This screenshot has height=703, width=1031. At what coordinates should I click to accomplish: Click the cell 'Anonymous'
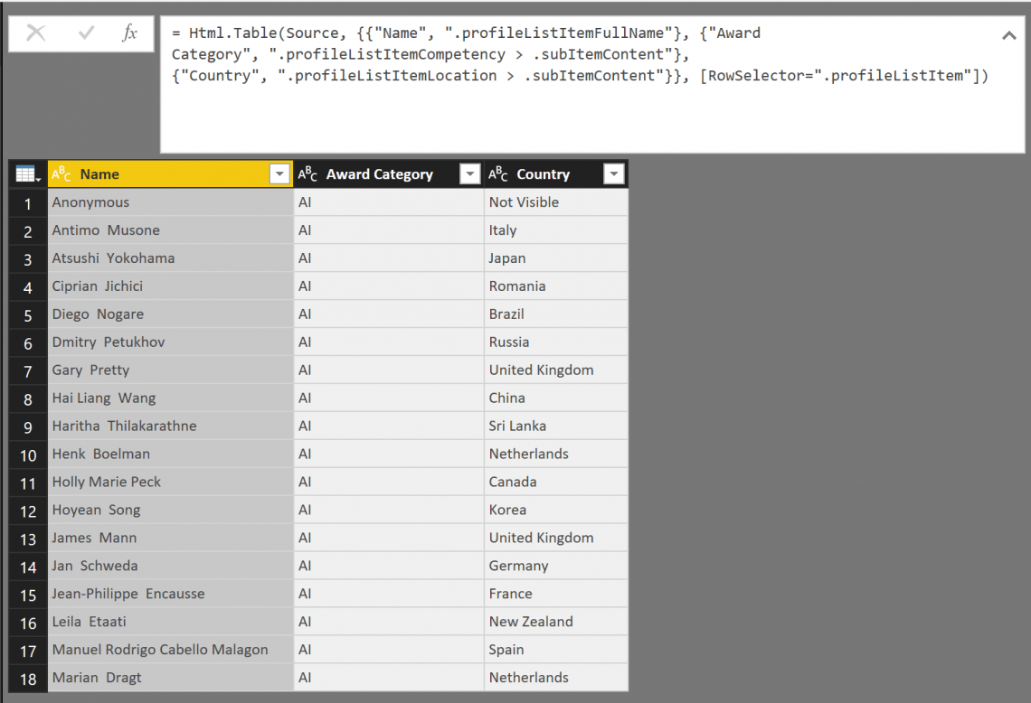[170, 202]
